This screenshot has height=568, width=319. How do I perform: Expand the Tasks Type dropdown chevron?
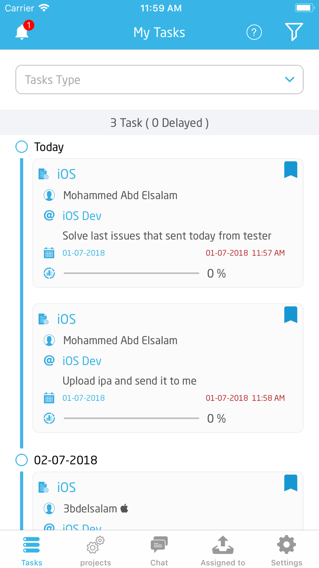pyautogui.click(x=289, y=80)
